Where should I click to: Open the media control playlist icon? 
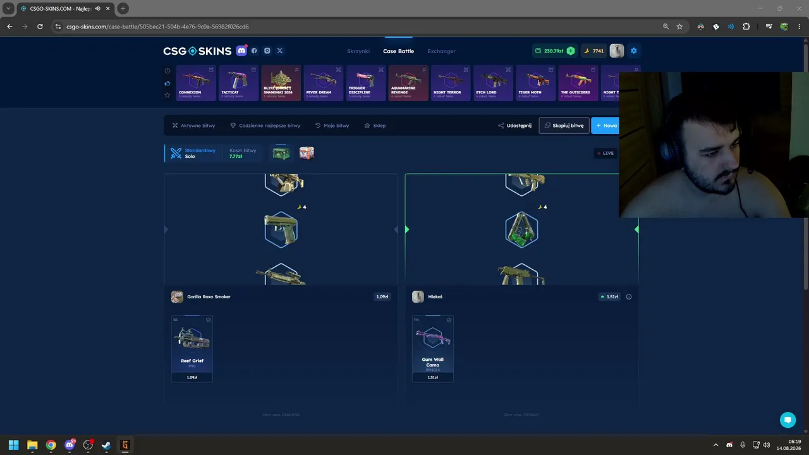pos(769,27)
